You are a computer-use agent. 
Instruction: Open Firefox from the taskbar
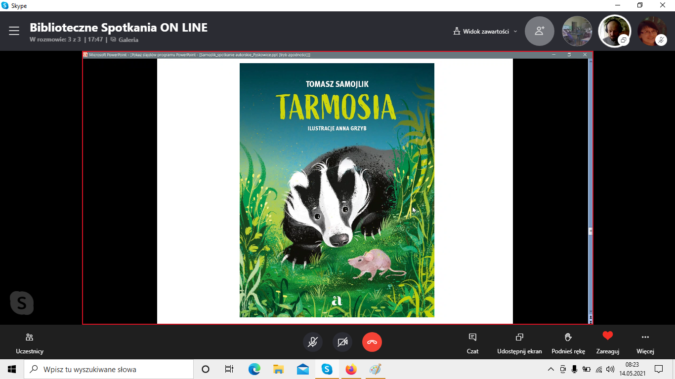[x=351, y=369]
